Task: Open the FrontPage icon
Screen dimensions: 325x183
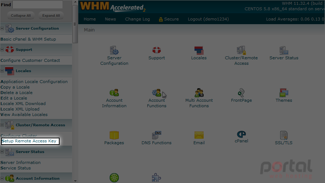Action: point(241,93)
